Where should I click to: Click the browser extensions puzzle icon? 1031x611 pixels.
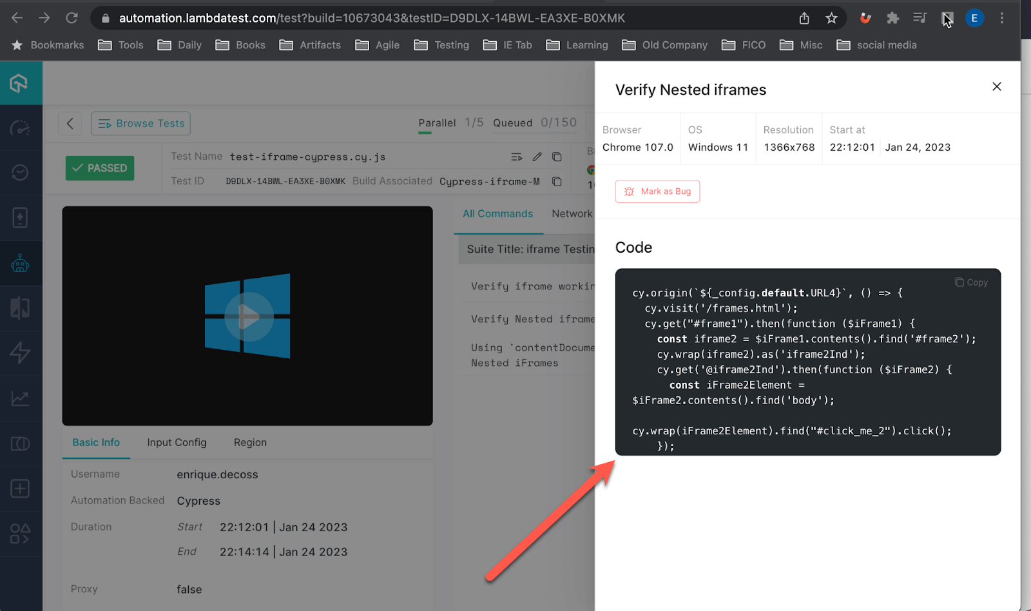(892, 18)
